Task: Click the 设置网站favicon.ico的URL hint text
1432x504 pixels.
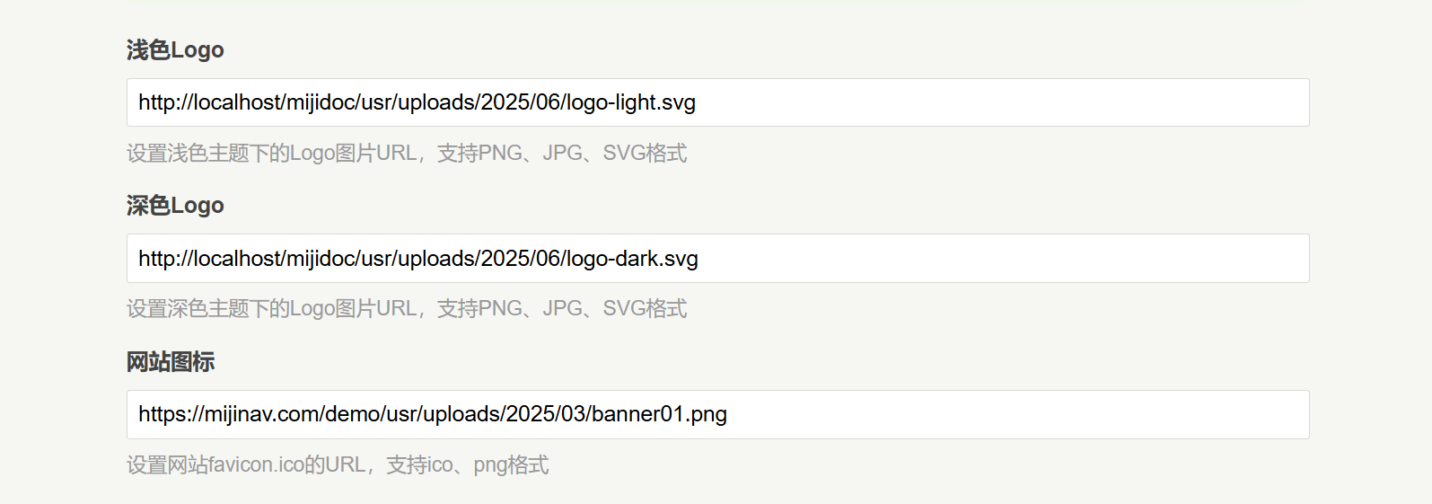Action: (x=337, y=465)
